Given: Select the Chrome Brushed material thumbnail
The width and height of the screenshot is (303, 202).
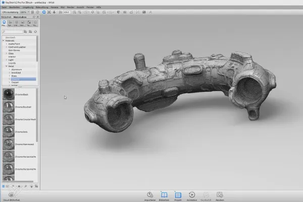Looking at the screenshot, I should click(8, 107).
